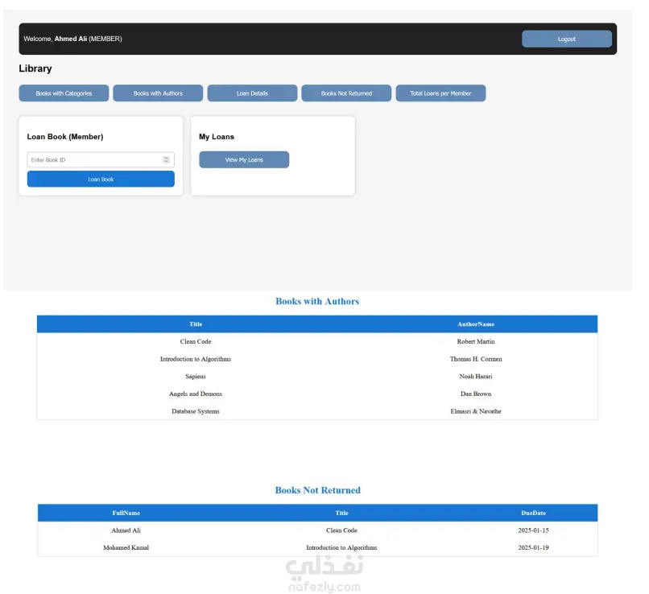
Task: Click the Logout button
Action: click(x=566, y=39)
